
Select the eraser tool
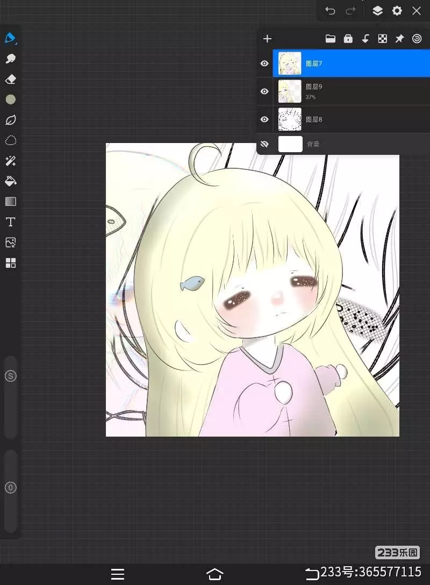(x=10, y=79)
